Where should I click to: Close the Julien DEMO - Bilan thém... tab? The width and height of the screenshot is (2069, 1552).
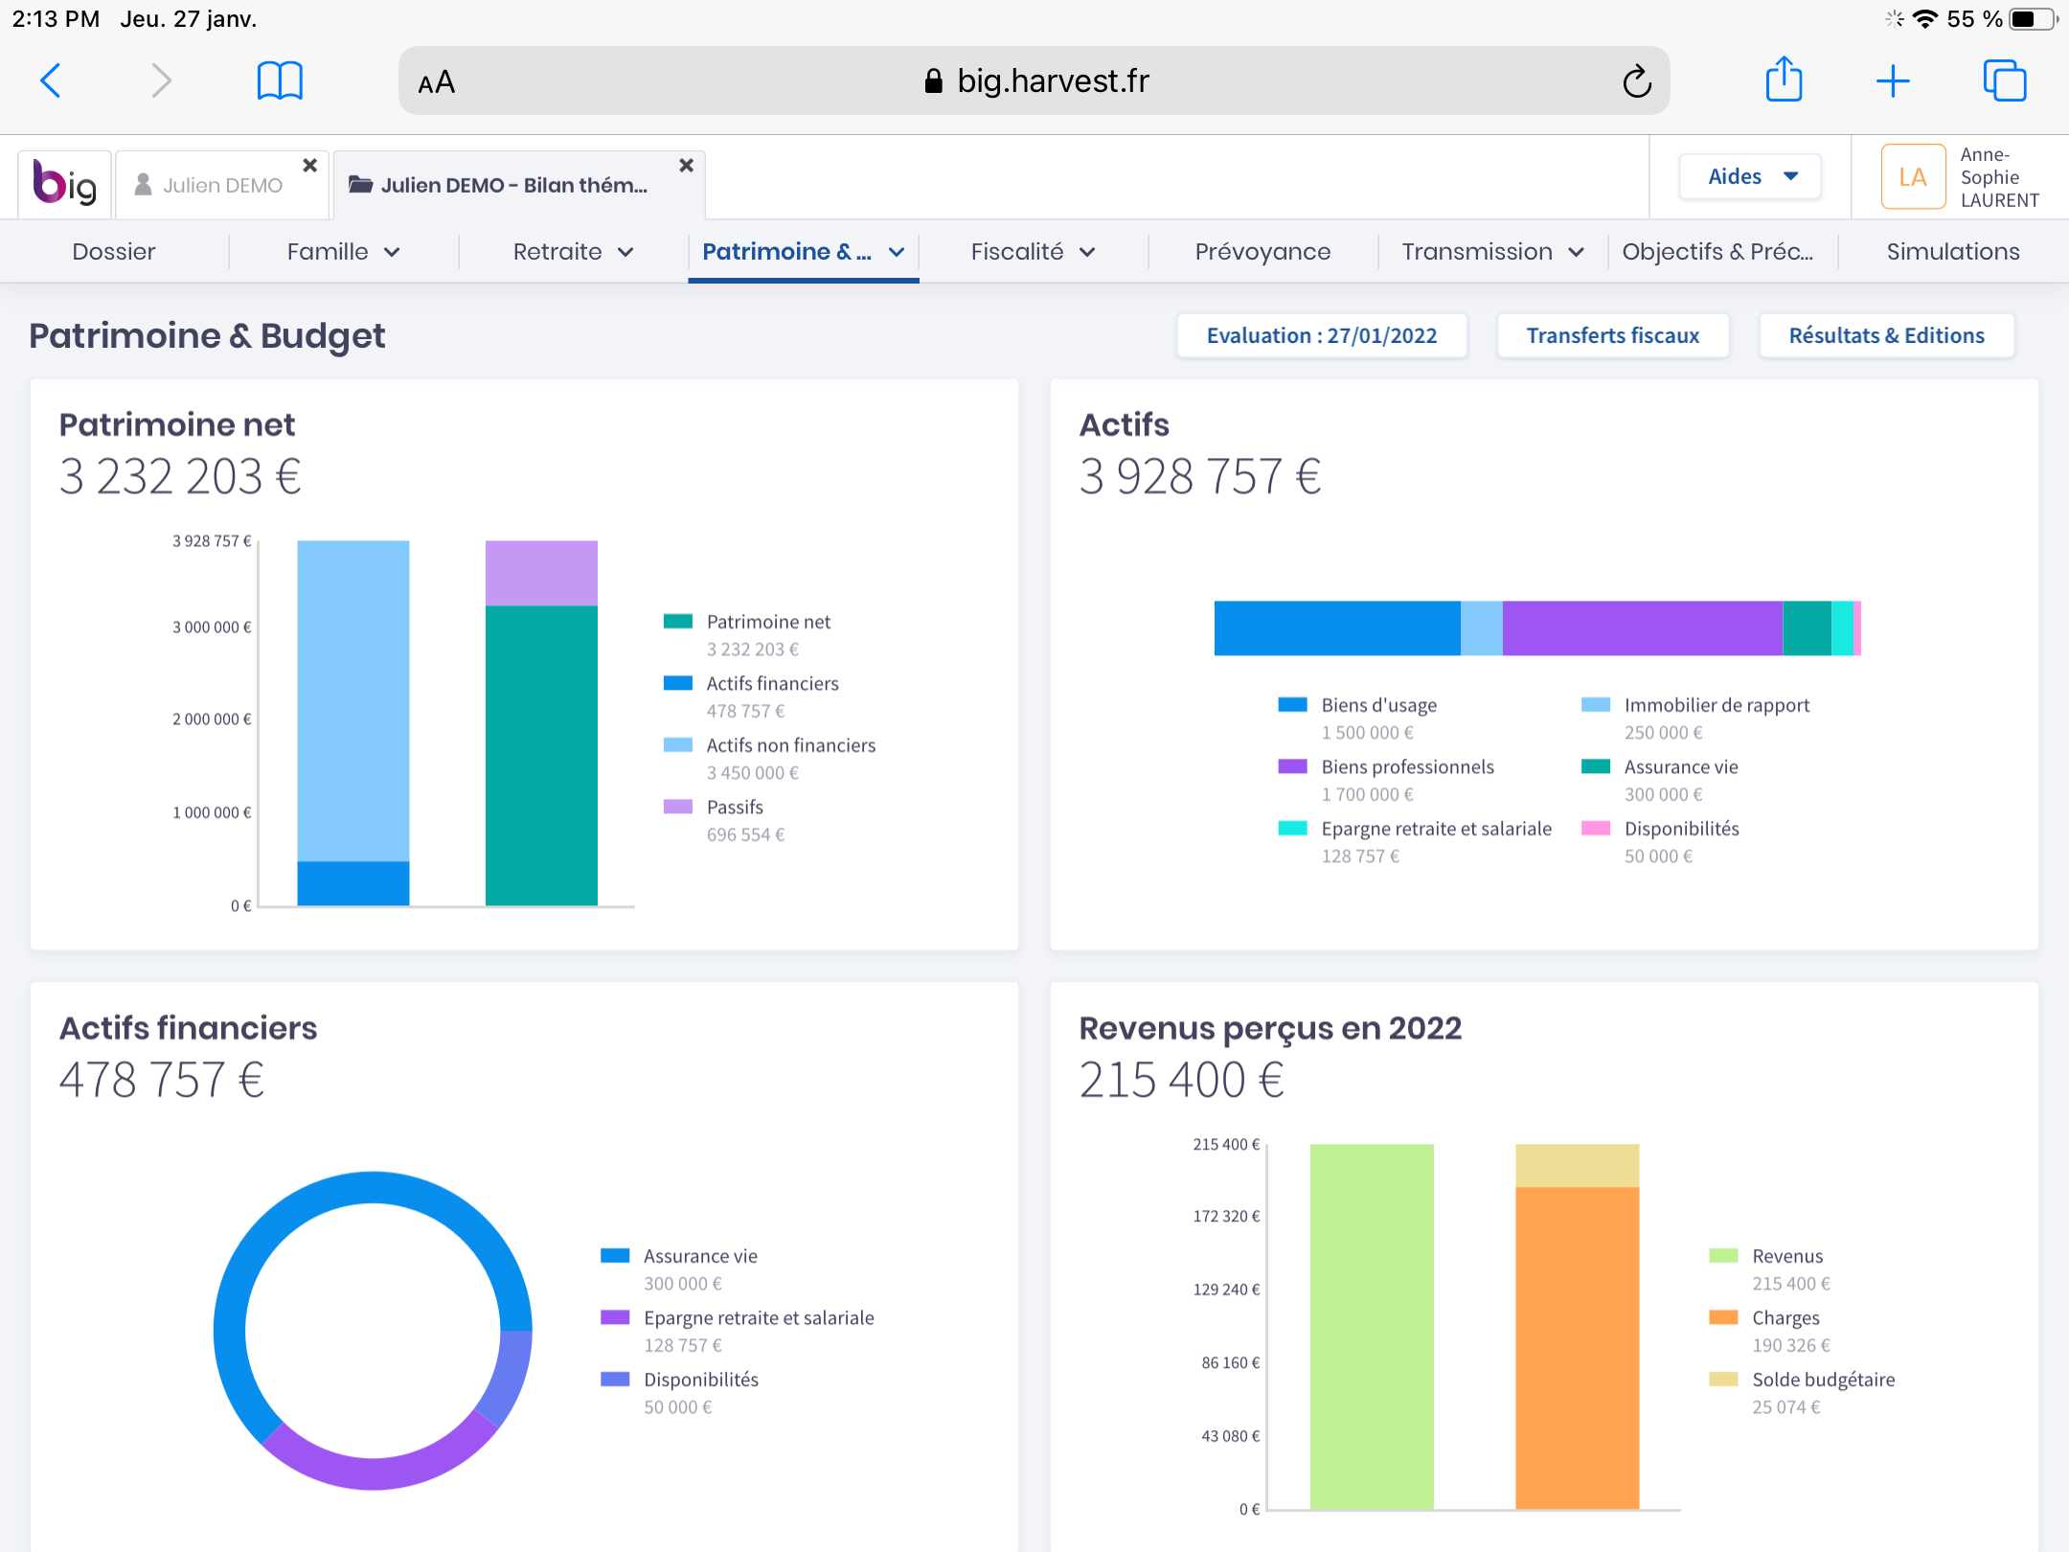686,166
